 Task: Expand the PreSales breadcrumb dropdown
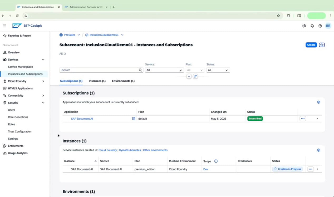pyautogui.click(x=78, y=35)
